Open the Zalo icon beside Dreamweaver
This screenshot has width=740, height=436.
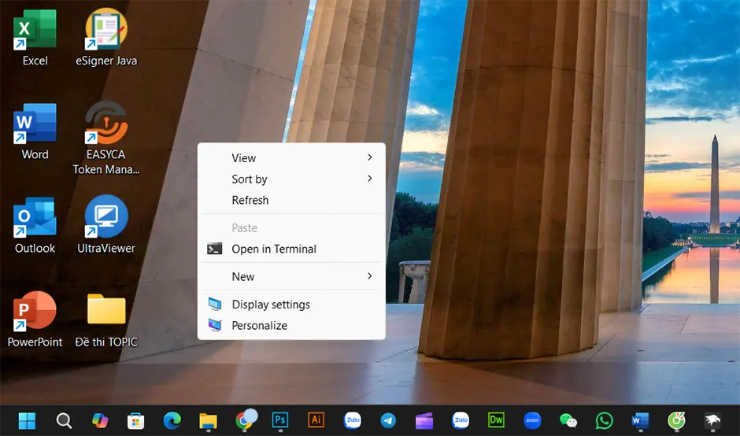click(461, 420)
